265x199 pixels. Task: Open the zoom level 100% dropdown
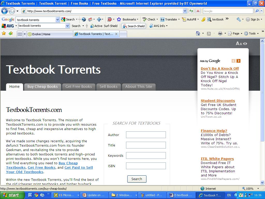(x=258, y=189)
